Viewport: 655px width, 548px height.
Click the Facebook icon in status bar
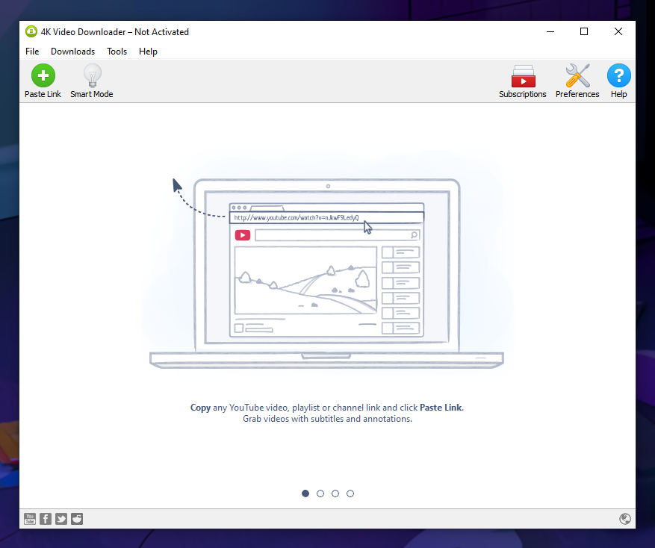point(46,519)
